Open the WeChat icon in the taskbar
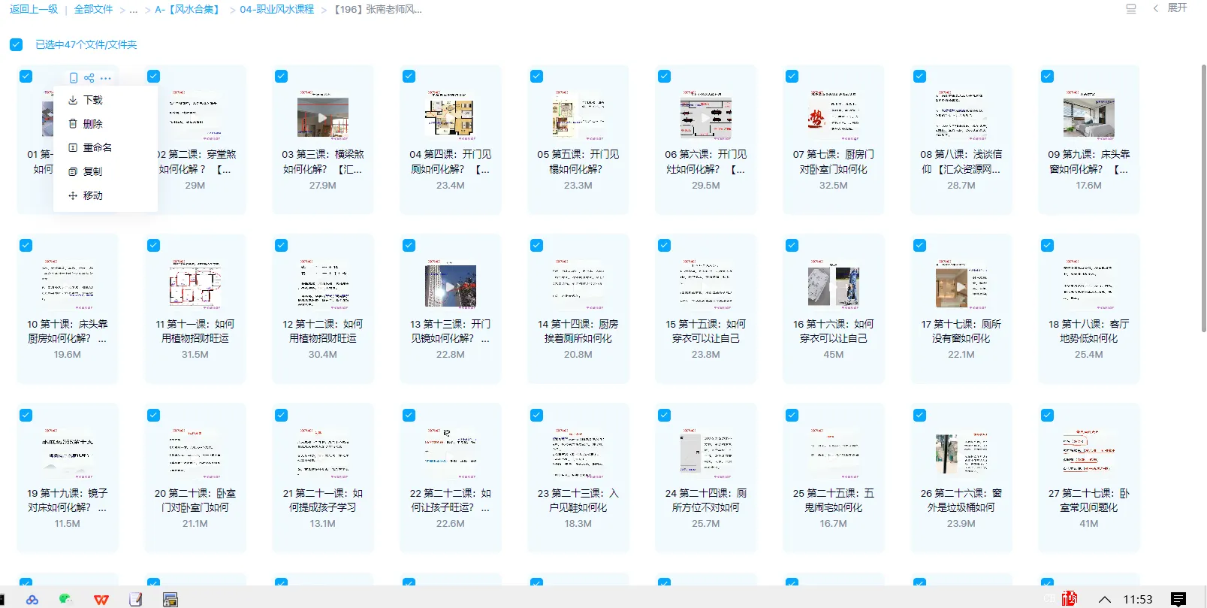 pos(65,599)
